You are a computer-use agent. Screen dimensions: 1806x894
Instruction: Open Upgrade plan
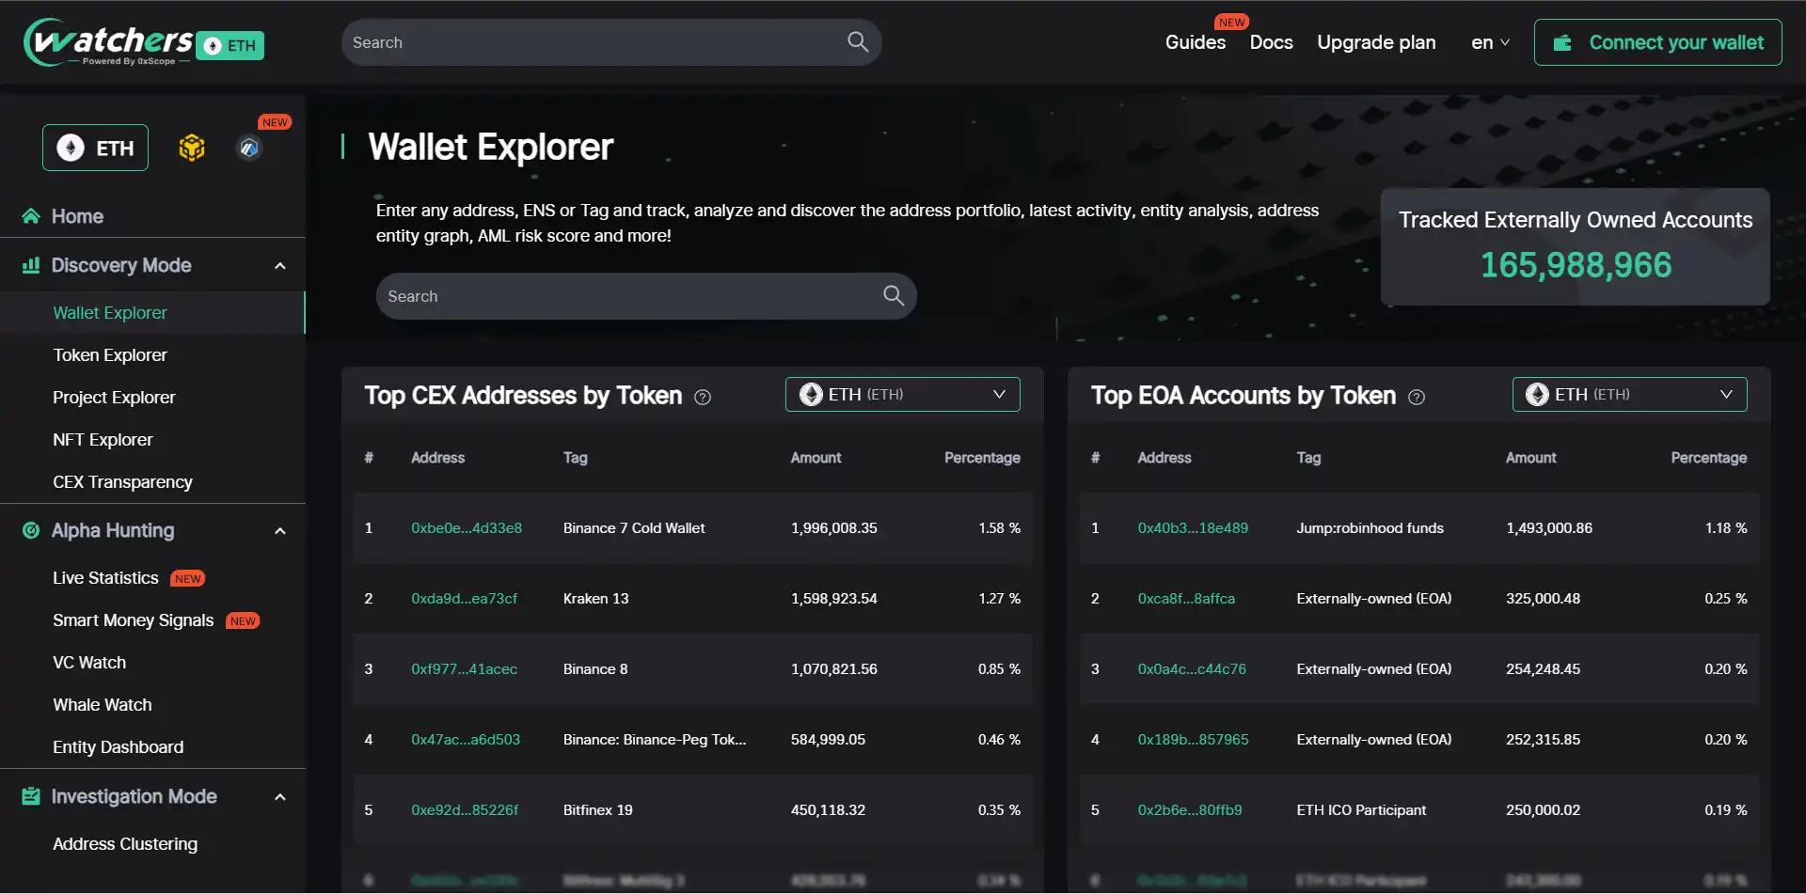point(1376,42)
